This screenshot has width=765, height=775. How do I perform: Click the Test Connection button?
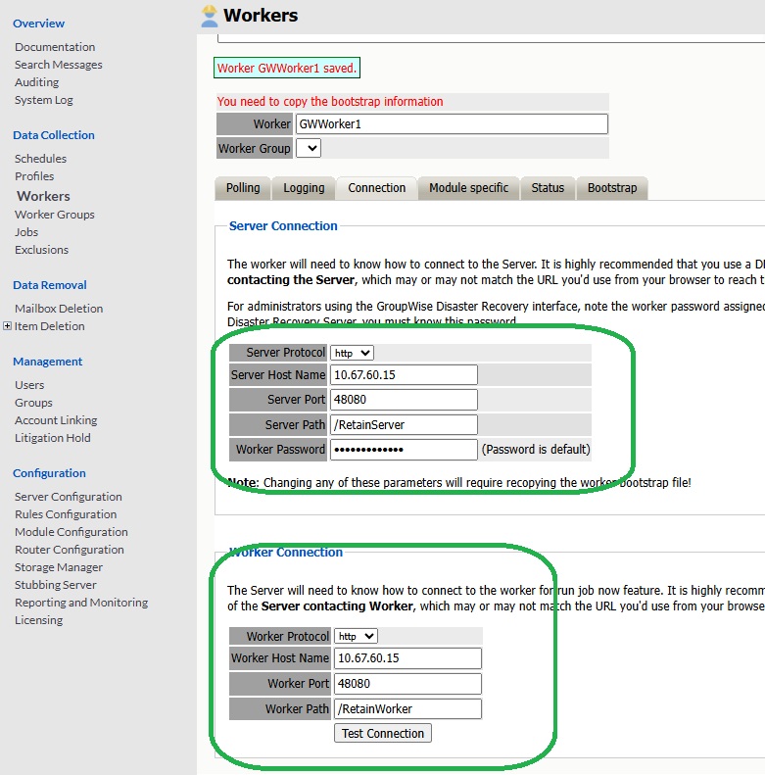tap(382, 733)
